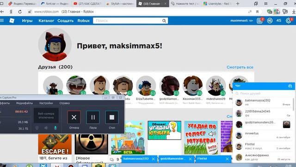The image size is (296, 167).
Task: Open the radiation symbol game thumbnail
Action: point(92,144)
